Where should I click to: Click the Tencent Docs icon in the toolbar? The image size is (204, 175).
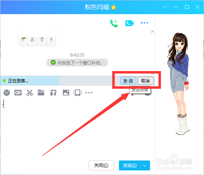(x=53, y=93)
